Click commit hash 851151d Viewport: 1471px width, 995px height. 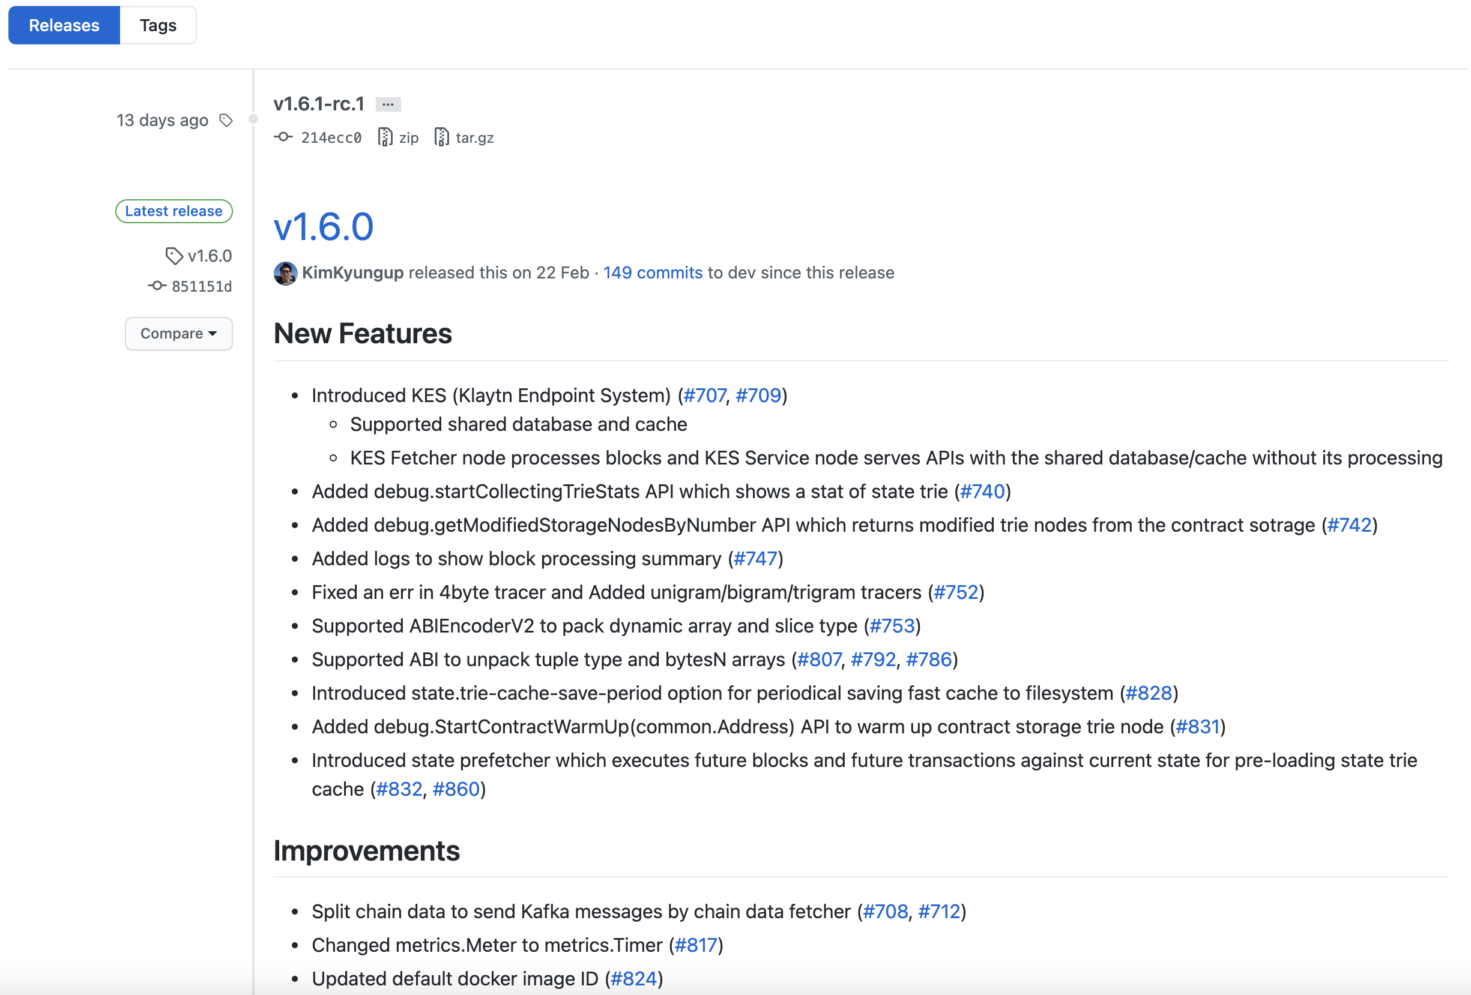(x=201, y=286)
